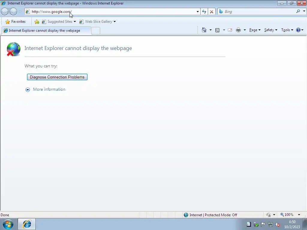Open the Tools menu
Viewport: 307px width, 230px height.
coord(287,30)
